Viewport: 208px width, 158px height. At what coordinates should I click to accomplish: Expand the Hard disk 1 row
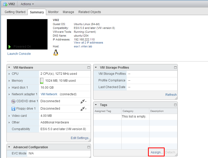[x=9, y=88]
